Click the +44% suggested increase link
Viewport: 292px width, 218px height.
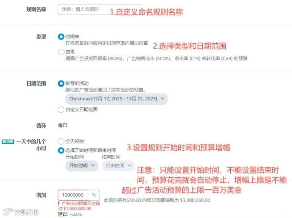(x=76, y=215)
